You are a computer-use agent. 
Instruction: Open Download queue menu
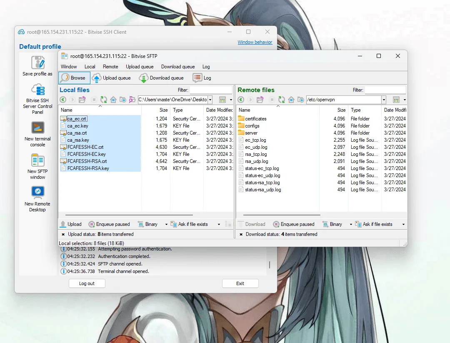pos(178,67)
